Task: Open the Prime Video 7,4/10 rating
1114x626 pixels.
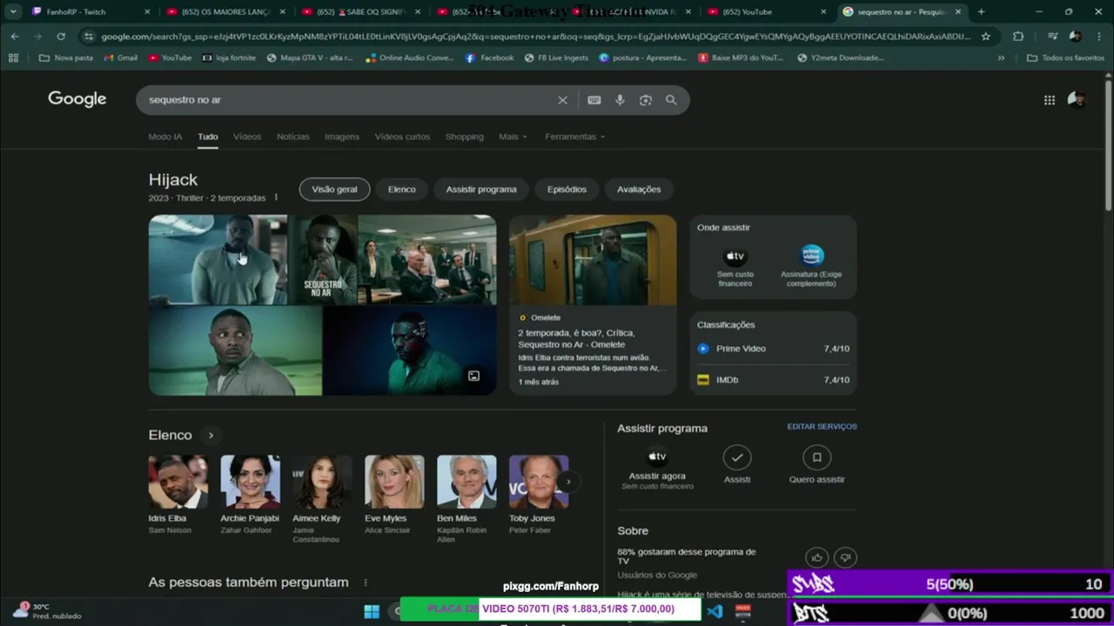Action: pyautogui.click(x=773, y=349)
